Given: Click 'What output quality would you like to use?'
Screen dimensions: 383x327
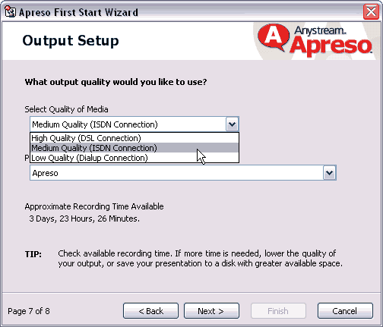Looking at the screenshot, I should [x=116, y=82].
